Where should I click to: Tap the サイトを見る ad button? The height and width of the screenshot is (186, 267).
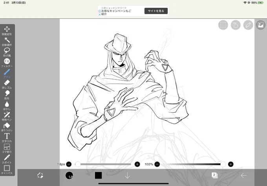point(156,11)
